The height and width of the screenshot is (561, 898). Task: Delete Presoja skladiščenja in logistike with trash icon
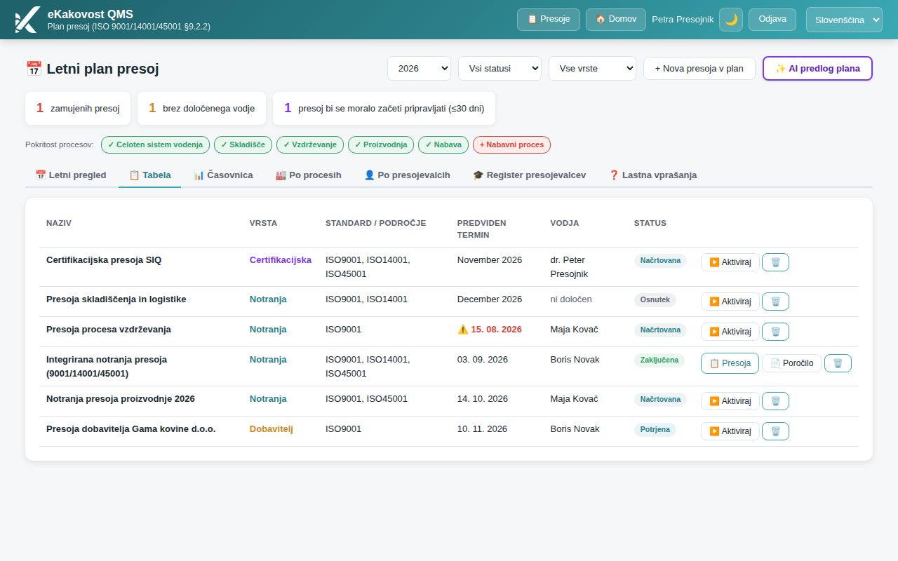[775, 302]
